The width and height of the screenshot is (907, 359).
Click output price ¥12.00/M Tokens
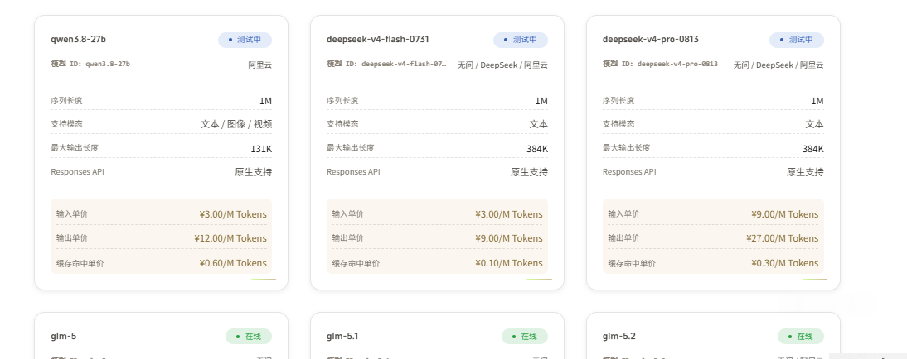pos(230,238)
